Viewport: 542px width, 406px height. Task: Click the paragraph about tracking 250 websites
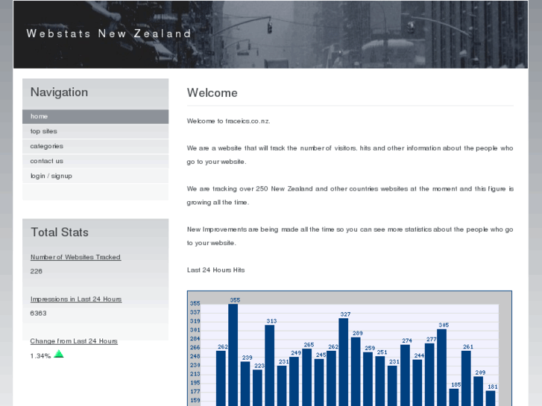pyautogui.click(x=350, y=196)
